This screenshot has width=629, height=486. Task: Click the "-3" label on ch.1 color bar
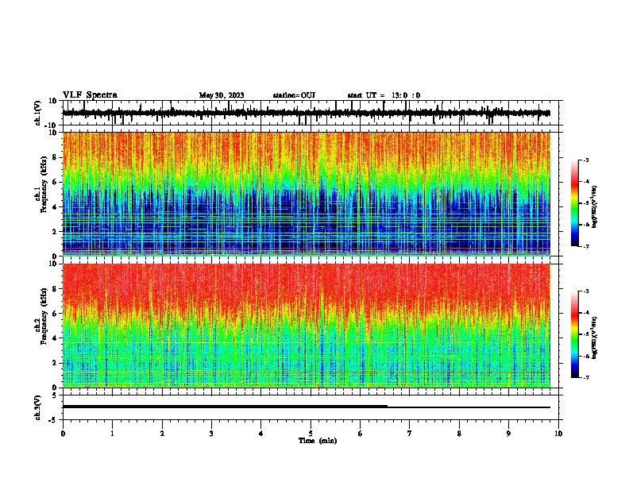585,160
